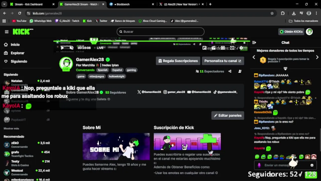Select the game tag
Screen dimensions: 321x181
81,76
